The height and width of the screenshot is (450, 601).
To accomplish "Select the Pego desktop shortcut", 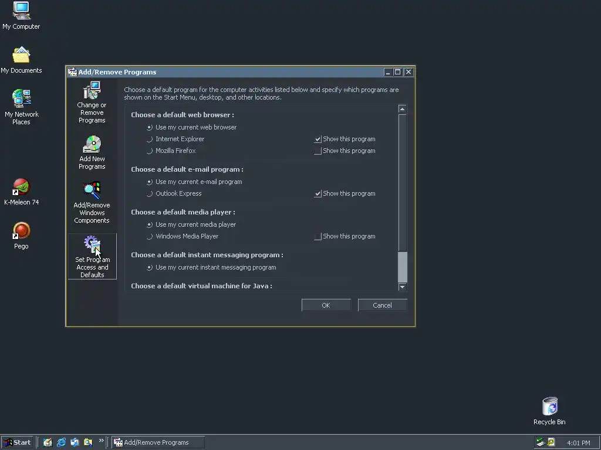I will point(21,236).
